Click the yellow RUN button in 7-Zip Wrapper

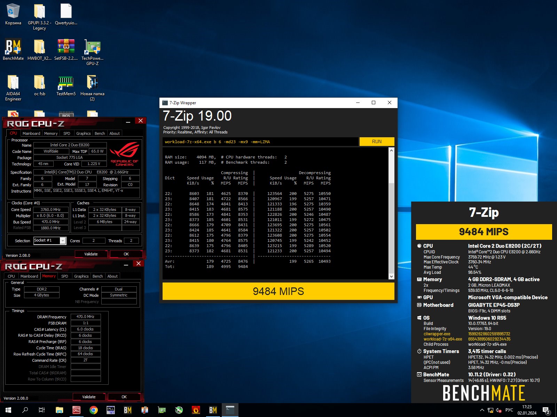tap(377, 141)
